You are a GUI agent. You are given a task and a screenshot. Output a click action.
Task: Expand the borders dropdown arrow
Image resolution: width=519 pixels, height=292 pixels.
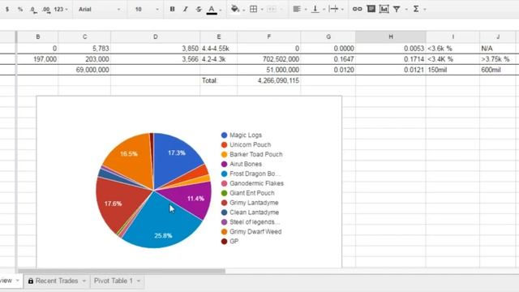262,10
